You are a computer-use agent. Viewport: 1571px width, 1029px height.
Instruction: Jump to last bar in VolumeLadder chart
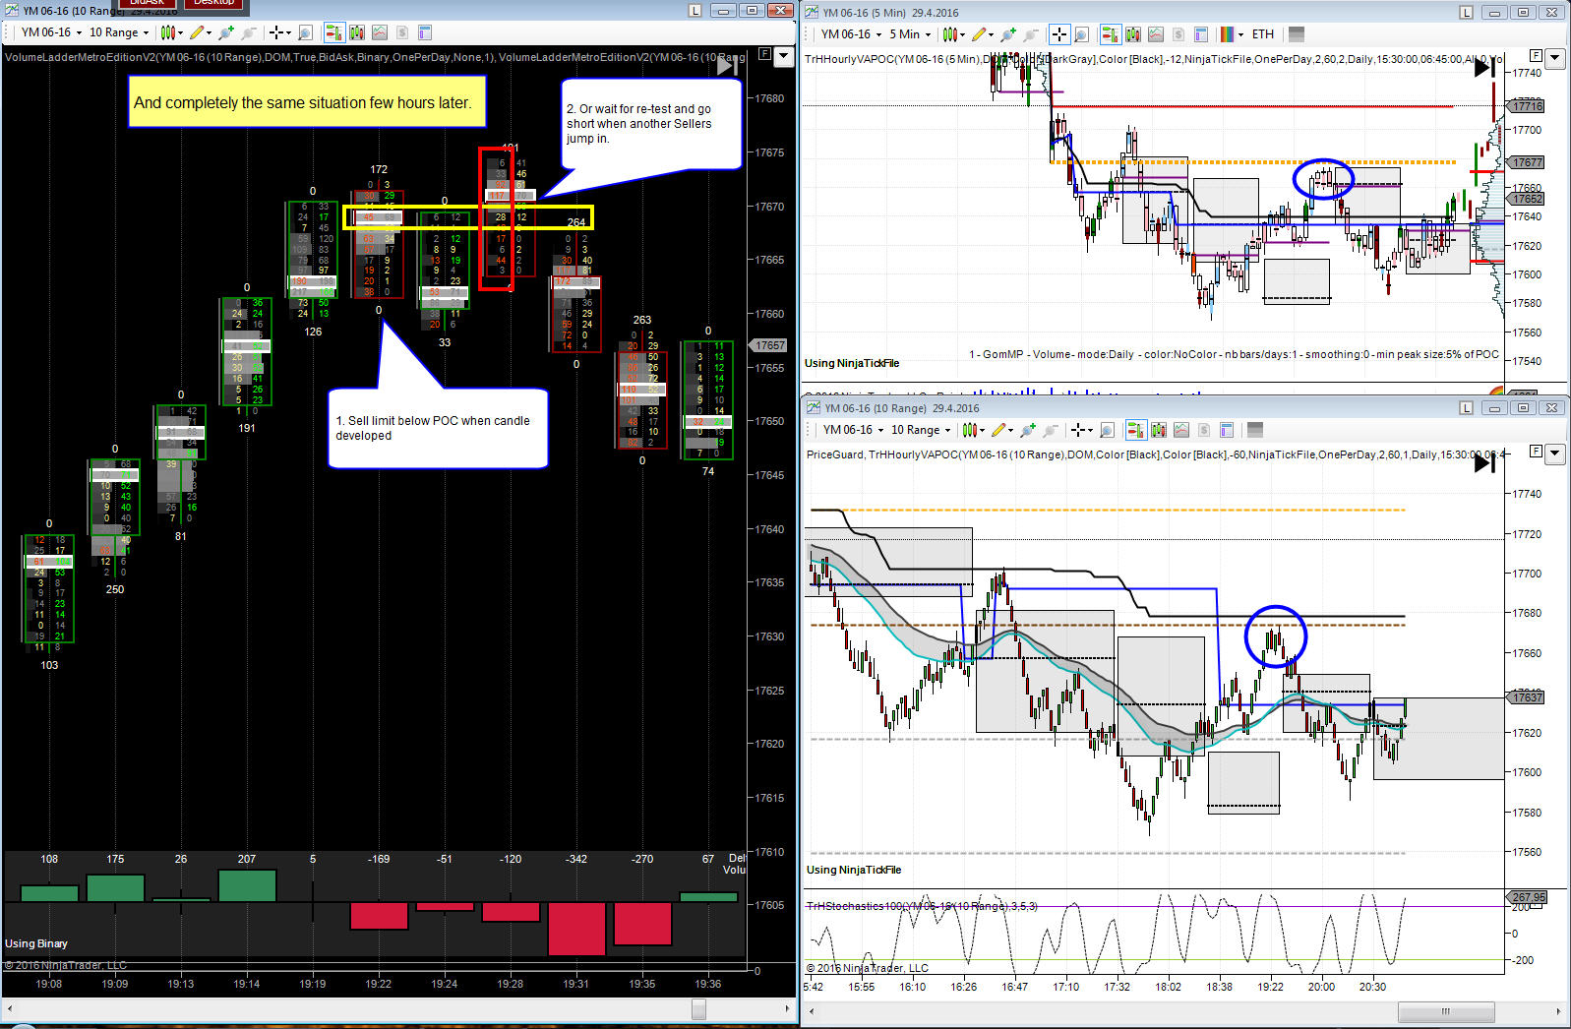[x=728, y=67]
